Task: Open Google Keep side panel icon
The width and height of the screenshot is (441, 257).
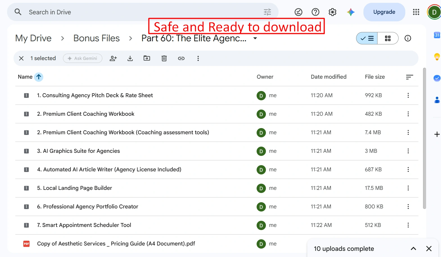Action: pos(437,57)
